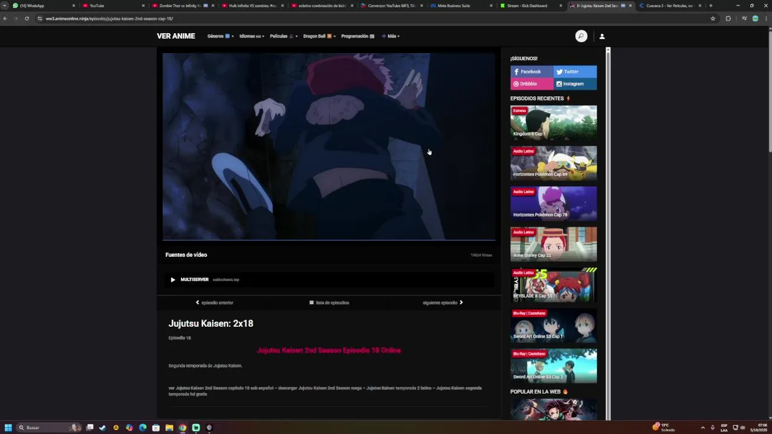Open the taskbar volume icon
This screenshot has width=772, height=434.
(742, 428)
